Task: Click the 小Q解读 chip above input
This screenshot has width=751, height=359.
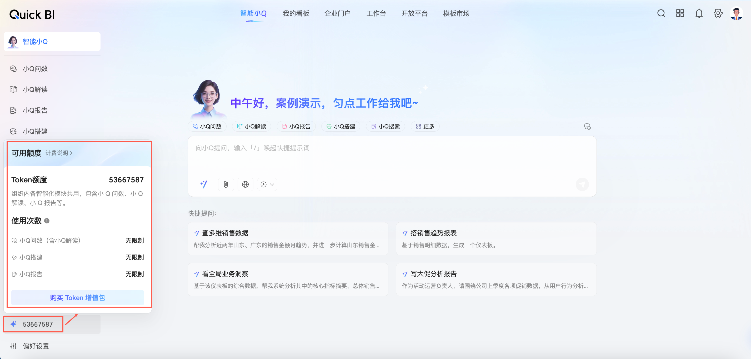Action: coord(252,126)
